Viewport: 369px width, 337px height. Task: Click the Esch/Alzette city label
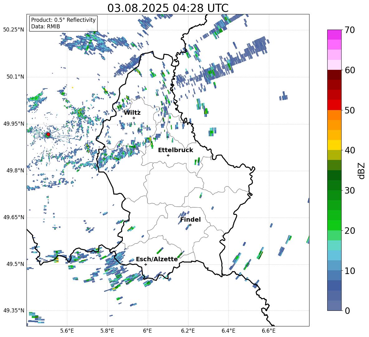coord(157,259)
